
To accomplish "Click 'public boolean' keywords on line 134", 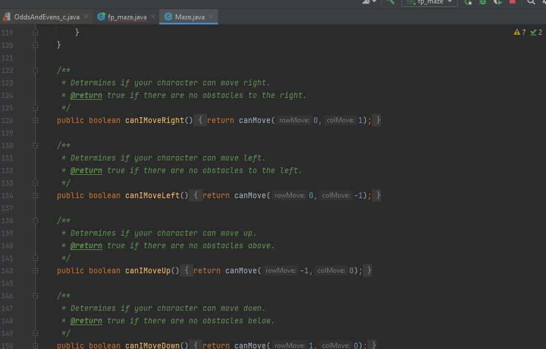I will [89, 196].
